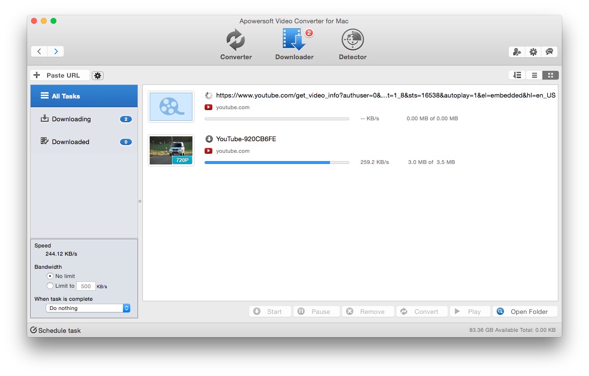Image resolution: width=589 pixels, height=376 pixels.
Task: Click the Convert button
Action: (422, 311)
